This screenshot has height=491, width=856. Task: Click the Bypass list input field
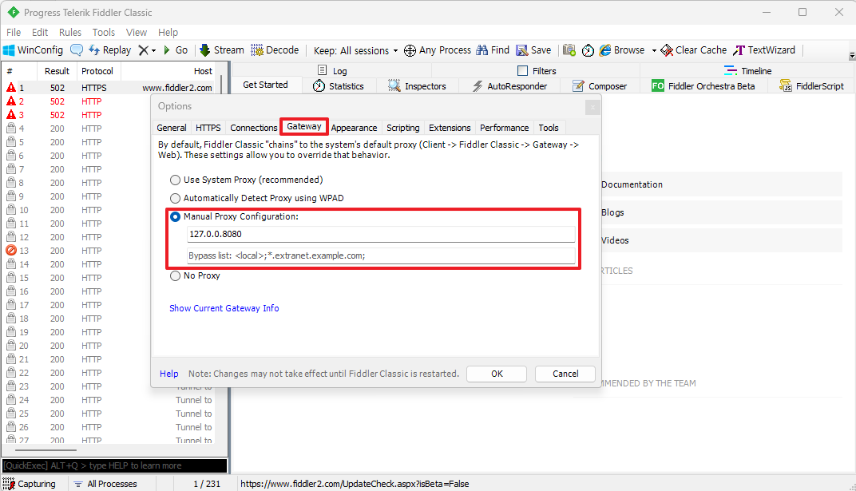(x=381, y=255)
